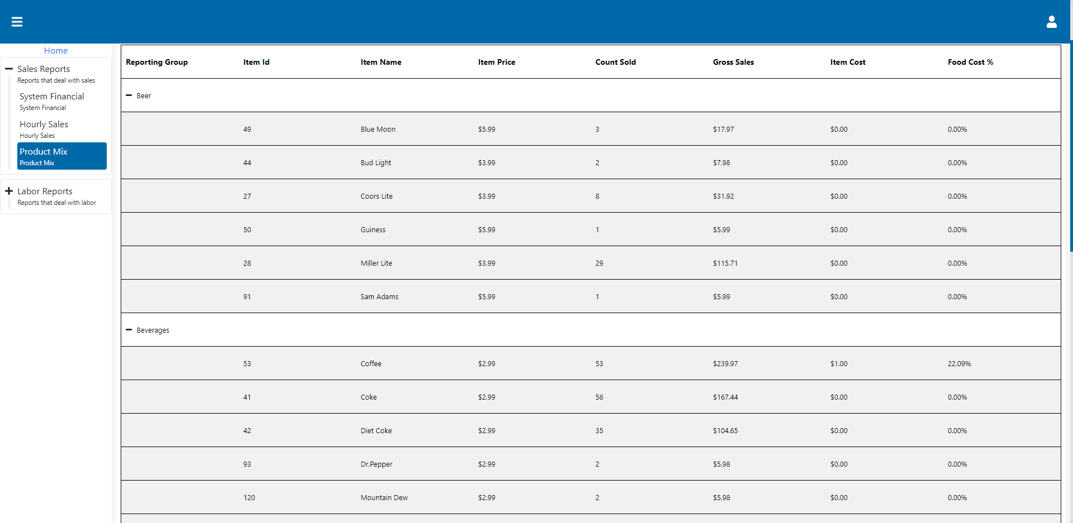Click the $239.97 gross sales value
Image resolution: width=1073 pixels, height=523 pixels.
(725, 363)
